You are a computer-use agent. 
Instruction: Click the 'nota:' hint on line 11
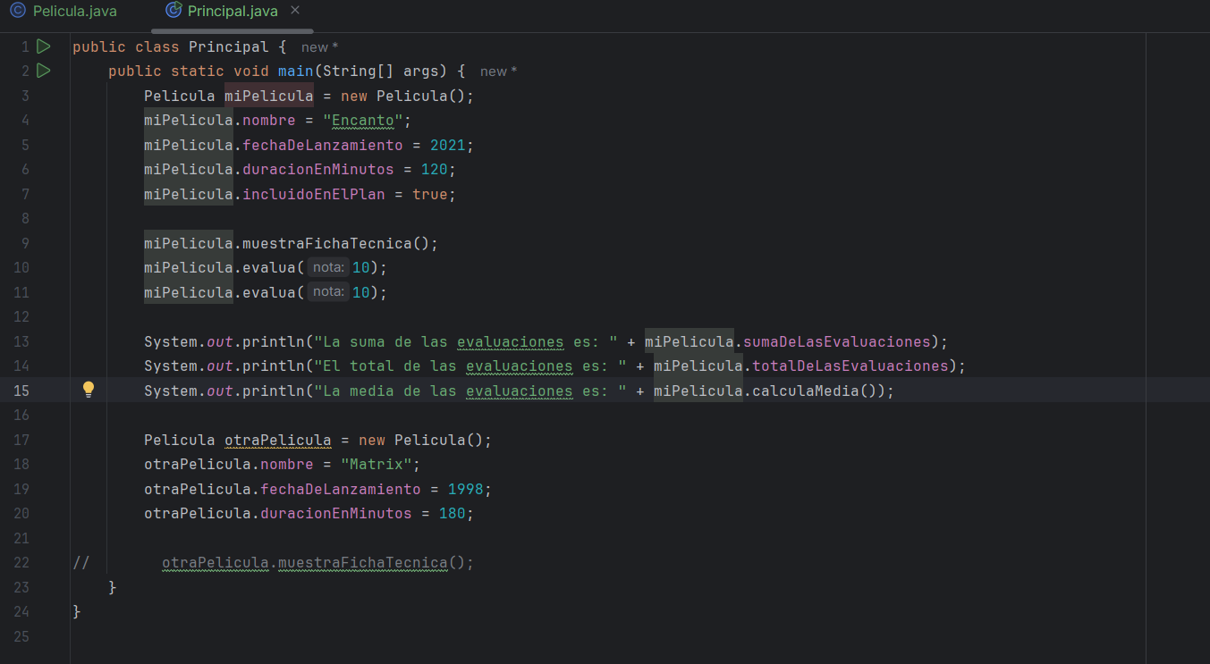tap(328, 291)
